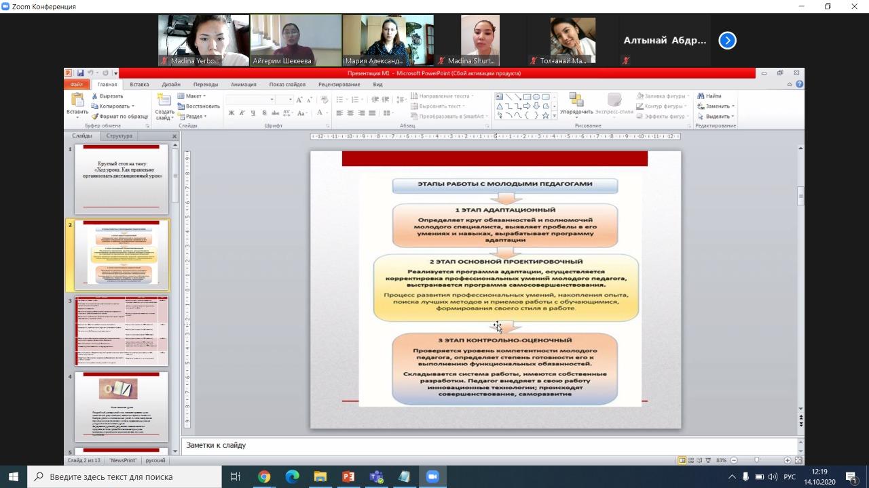
Task: Click fit slide to window icon
Action: click(798, 460)
